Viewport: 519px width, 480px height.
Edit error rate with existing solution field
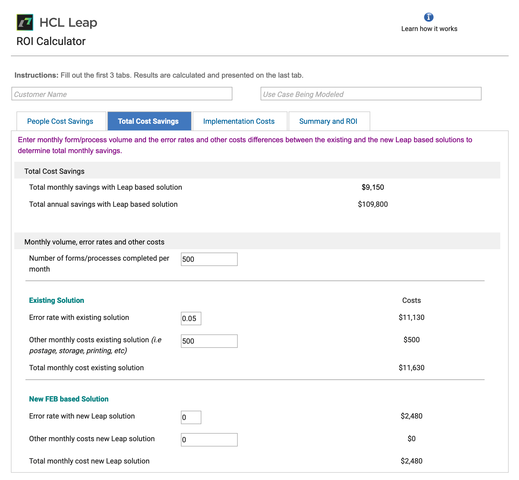(x=191, y=319)
